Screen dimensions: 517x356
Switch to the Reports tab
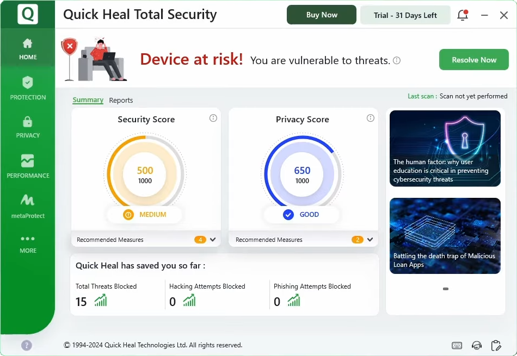pyautogui.click(x=121, y=101)
